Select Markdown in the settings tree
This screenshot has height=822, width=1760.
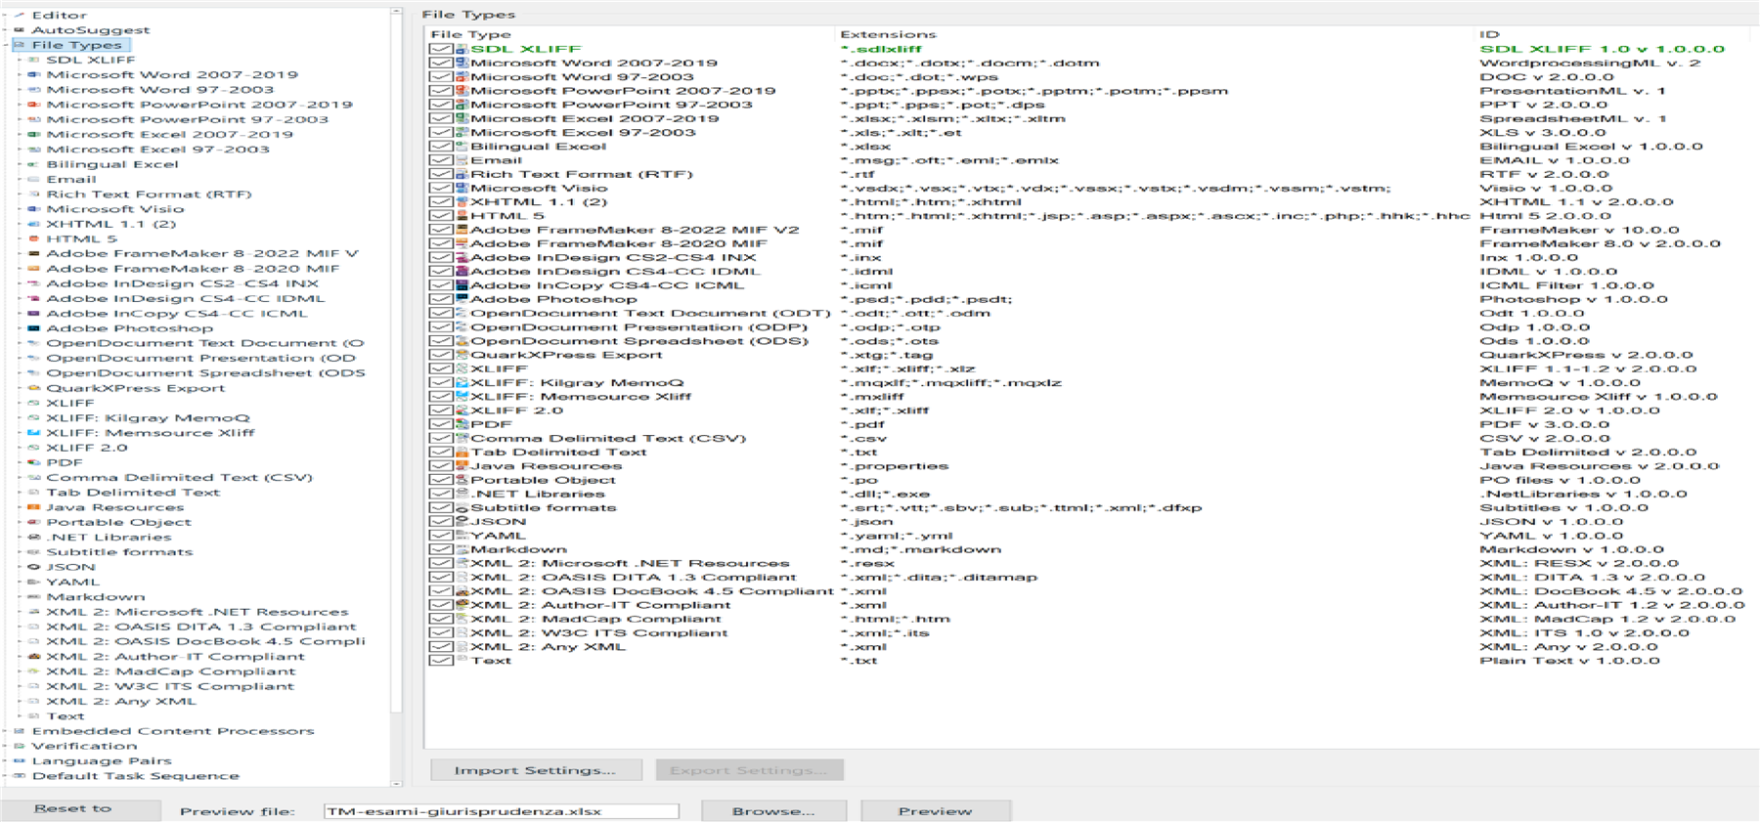(96, 597)
